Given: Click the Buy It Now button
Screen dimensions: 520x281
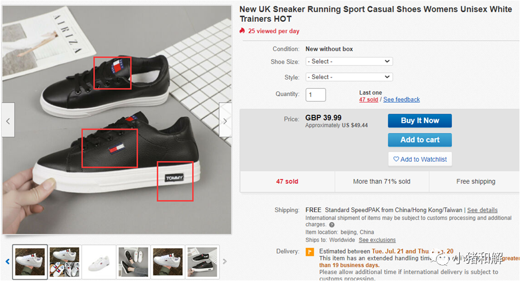Looking at the screenshot, I should [419, 120].
